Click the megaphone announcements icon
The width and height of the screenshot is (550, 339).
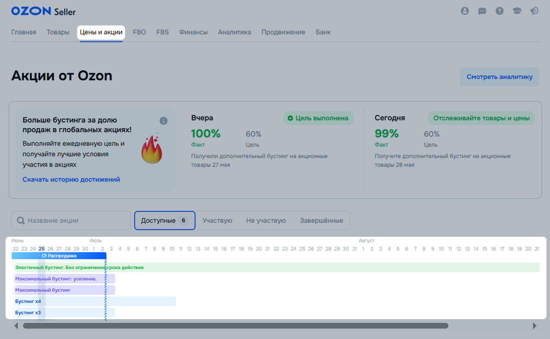click(x=534, y=11)
